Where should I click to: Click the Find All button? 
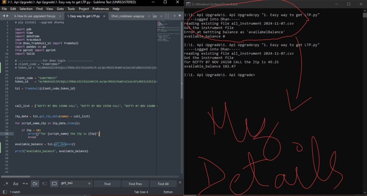163,183
